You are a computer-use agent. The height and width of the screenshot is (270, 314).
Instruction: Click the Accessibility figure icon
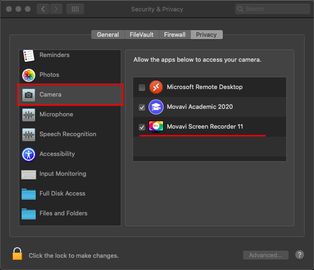click(x=29, y=155)
